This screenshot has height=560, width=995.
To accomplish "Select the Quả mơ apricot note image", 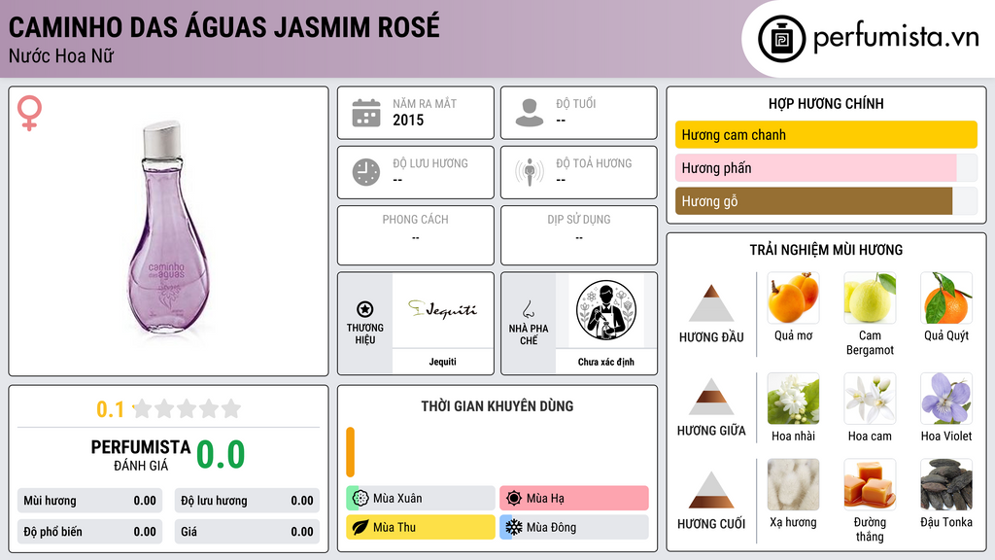I will click(x=793, y=297).
